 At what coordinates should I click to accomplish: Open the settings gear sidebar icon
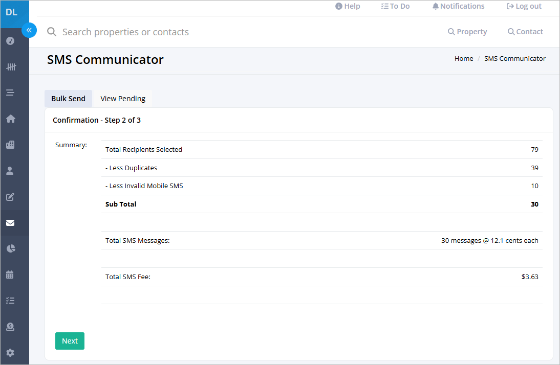[10, 353]
